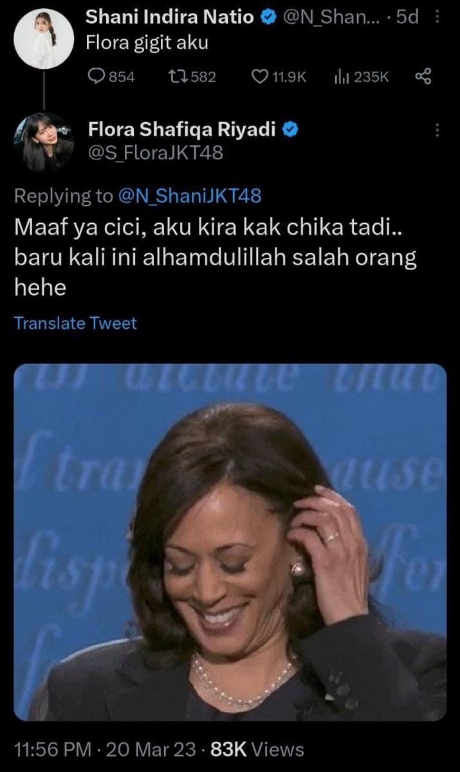Tap the share icon on Shani's tweet
The height and width of the screenshot is (772, 460).
[x=422, y=77]
